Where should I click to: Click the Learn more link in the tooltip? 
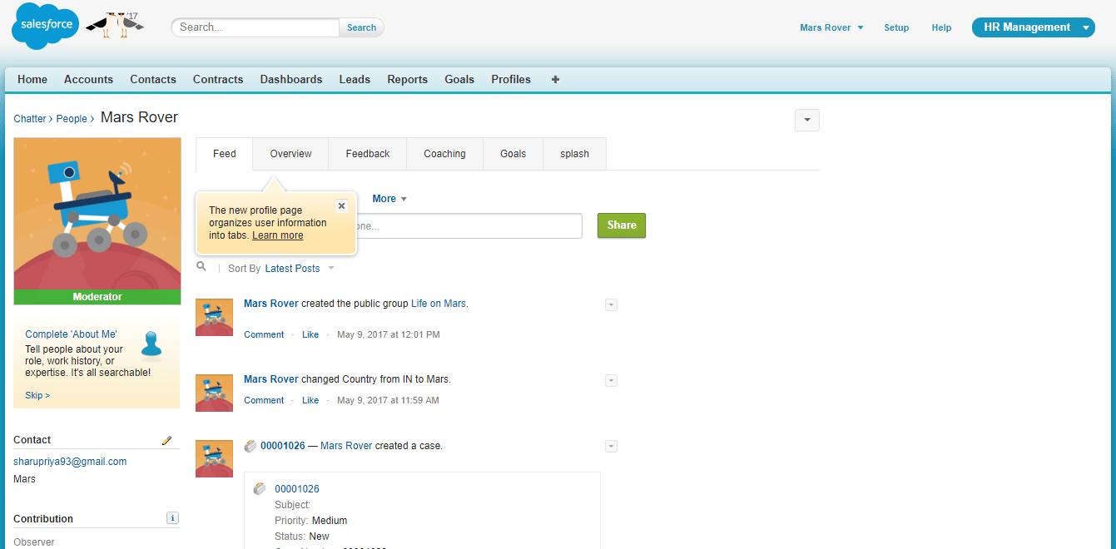tap(277, 235)
